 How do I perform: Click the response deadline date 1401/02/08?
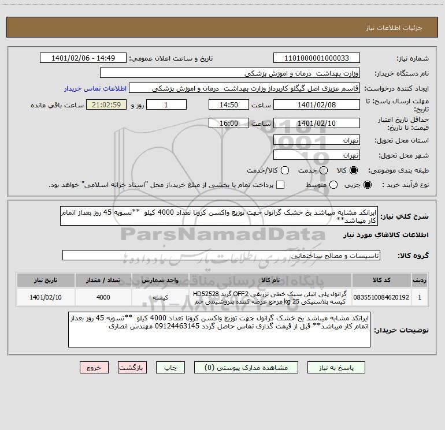(x=317, y=104)
